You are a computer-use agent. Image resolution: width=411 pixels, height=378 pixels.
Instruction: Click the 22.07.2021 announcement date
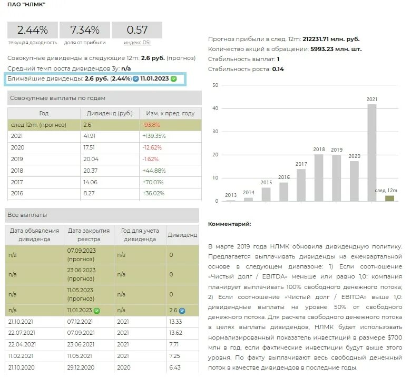point(22,333)
